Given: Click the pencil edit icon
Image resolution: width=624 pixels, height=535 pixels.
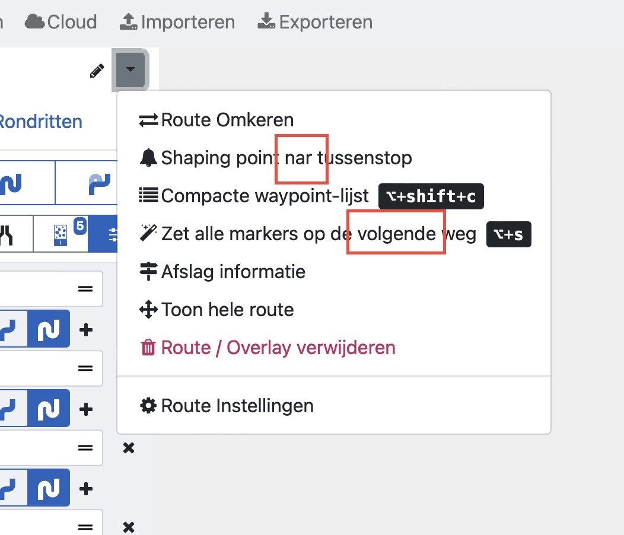Looking at the screenshot, I should click(x=97, y=71).
